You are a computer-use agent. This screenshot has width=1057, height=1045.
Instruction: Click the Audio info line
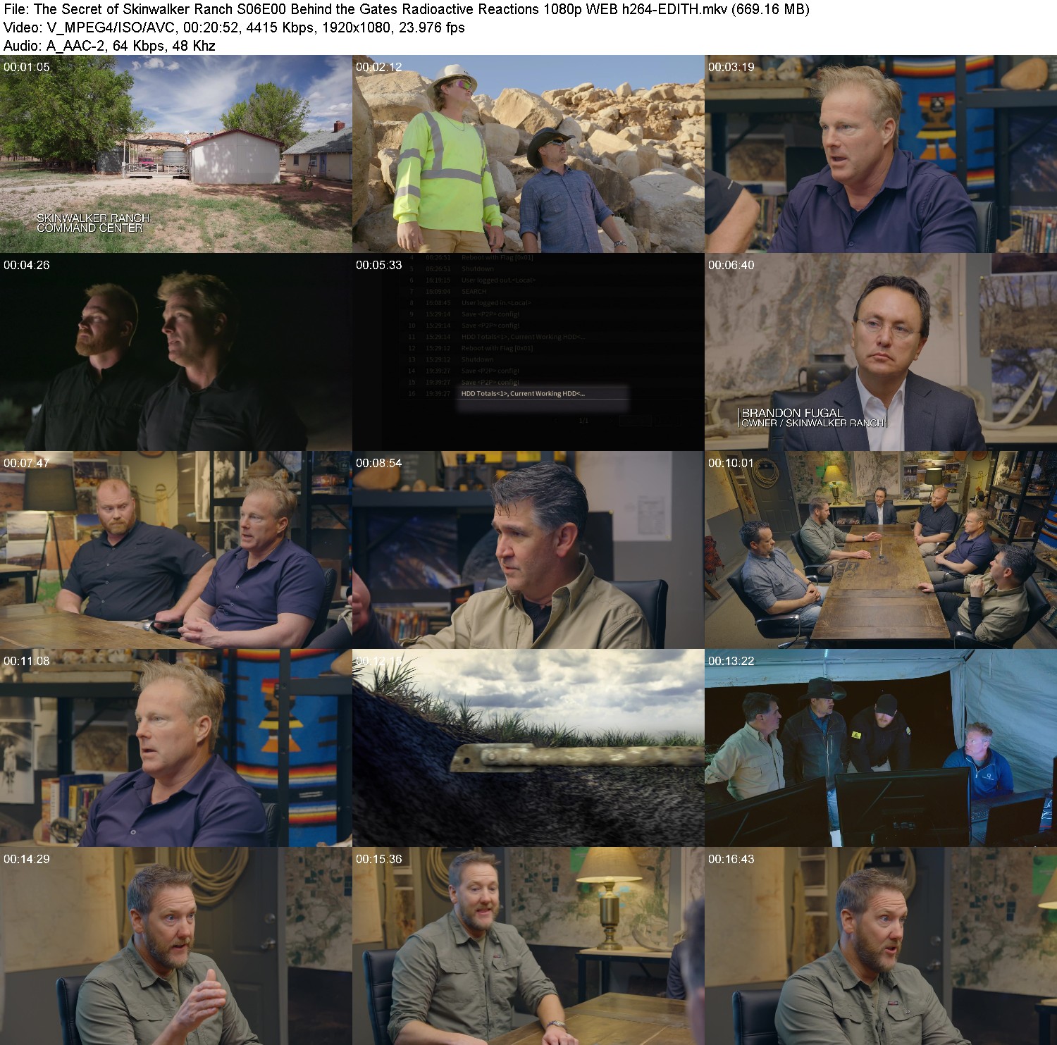[109, 46]
